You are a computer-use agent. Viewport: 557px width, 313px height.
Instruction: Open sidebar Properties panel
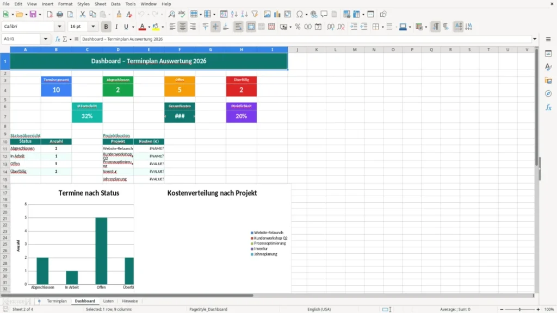click(548, 54)
